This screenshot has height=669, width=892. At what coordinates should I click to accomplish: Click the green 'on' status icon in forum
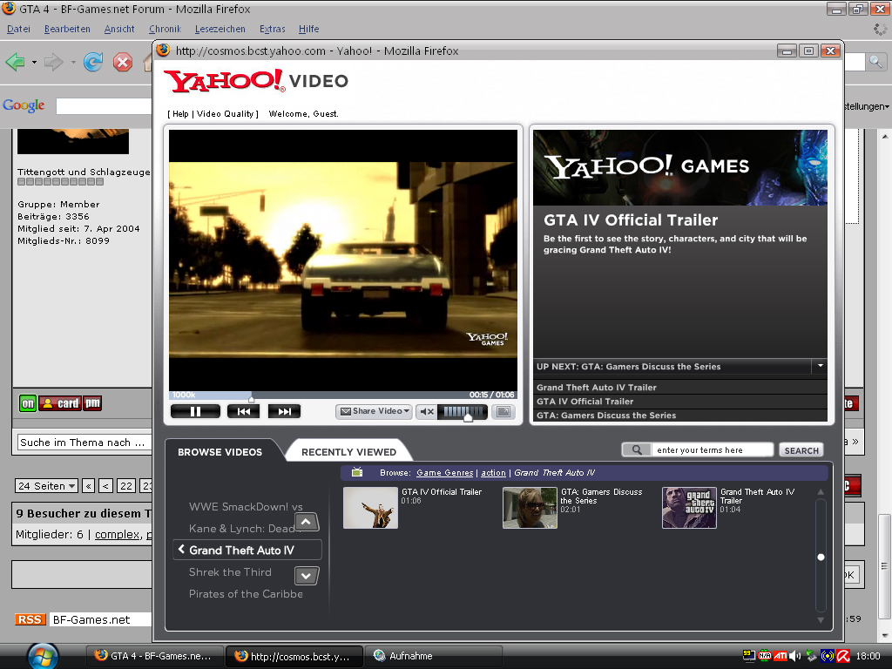coord(27,403)
